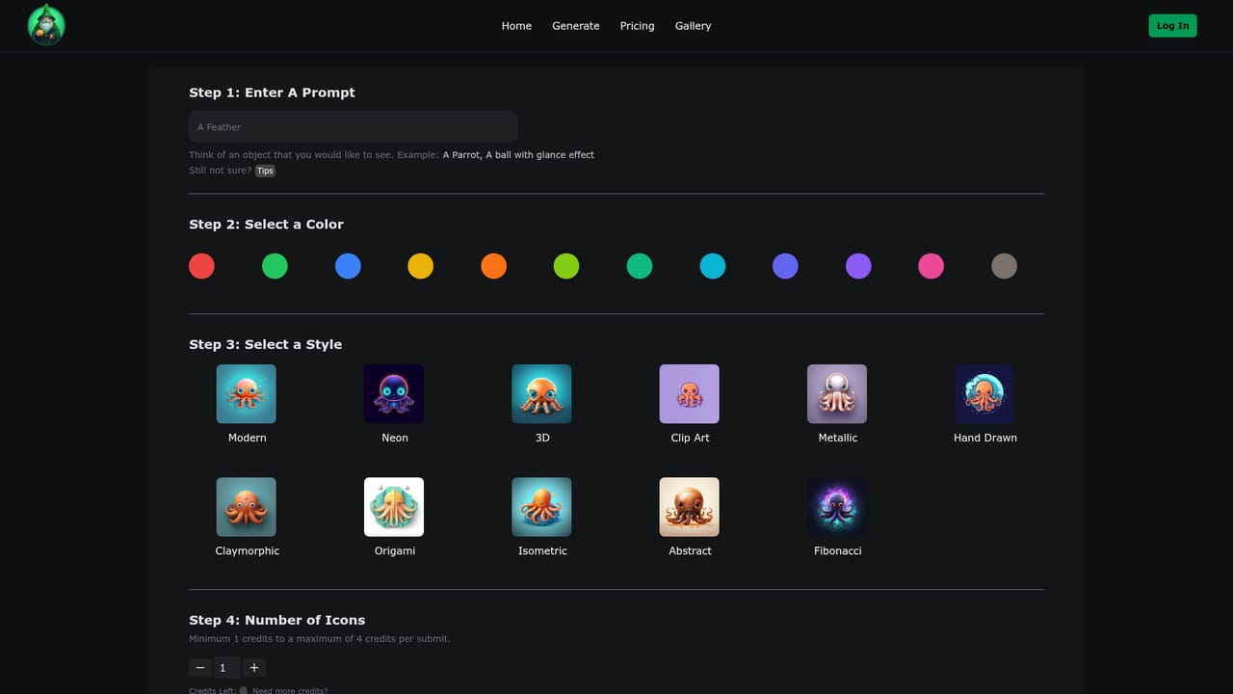
Task: Select the Clip Art style
Action: [x=690, y=393]
